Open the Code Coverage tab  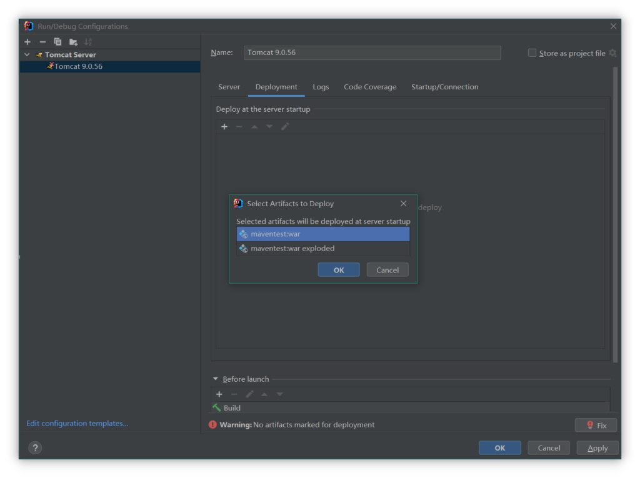coord(370,87)
